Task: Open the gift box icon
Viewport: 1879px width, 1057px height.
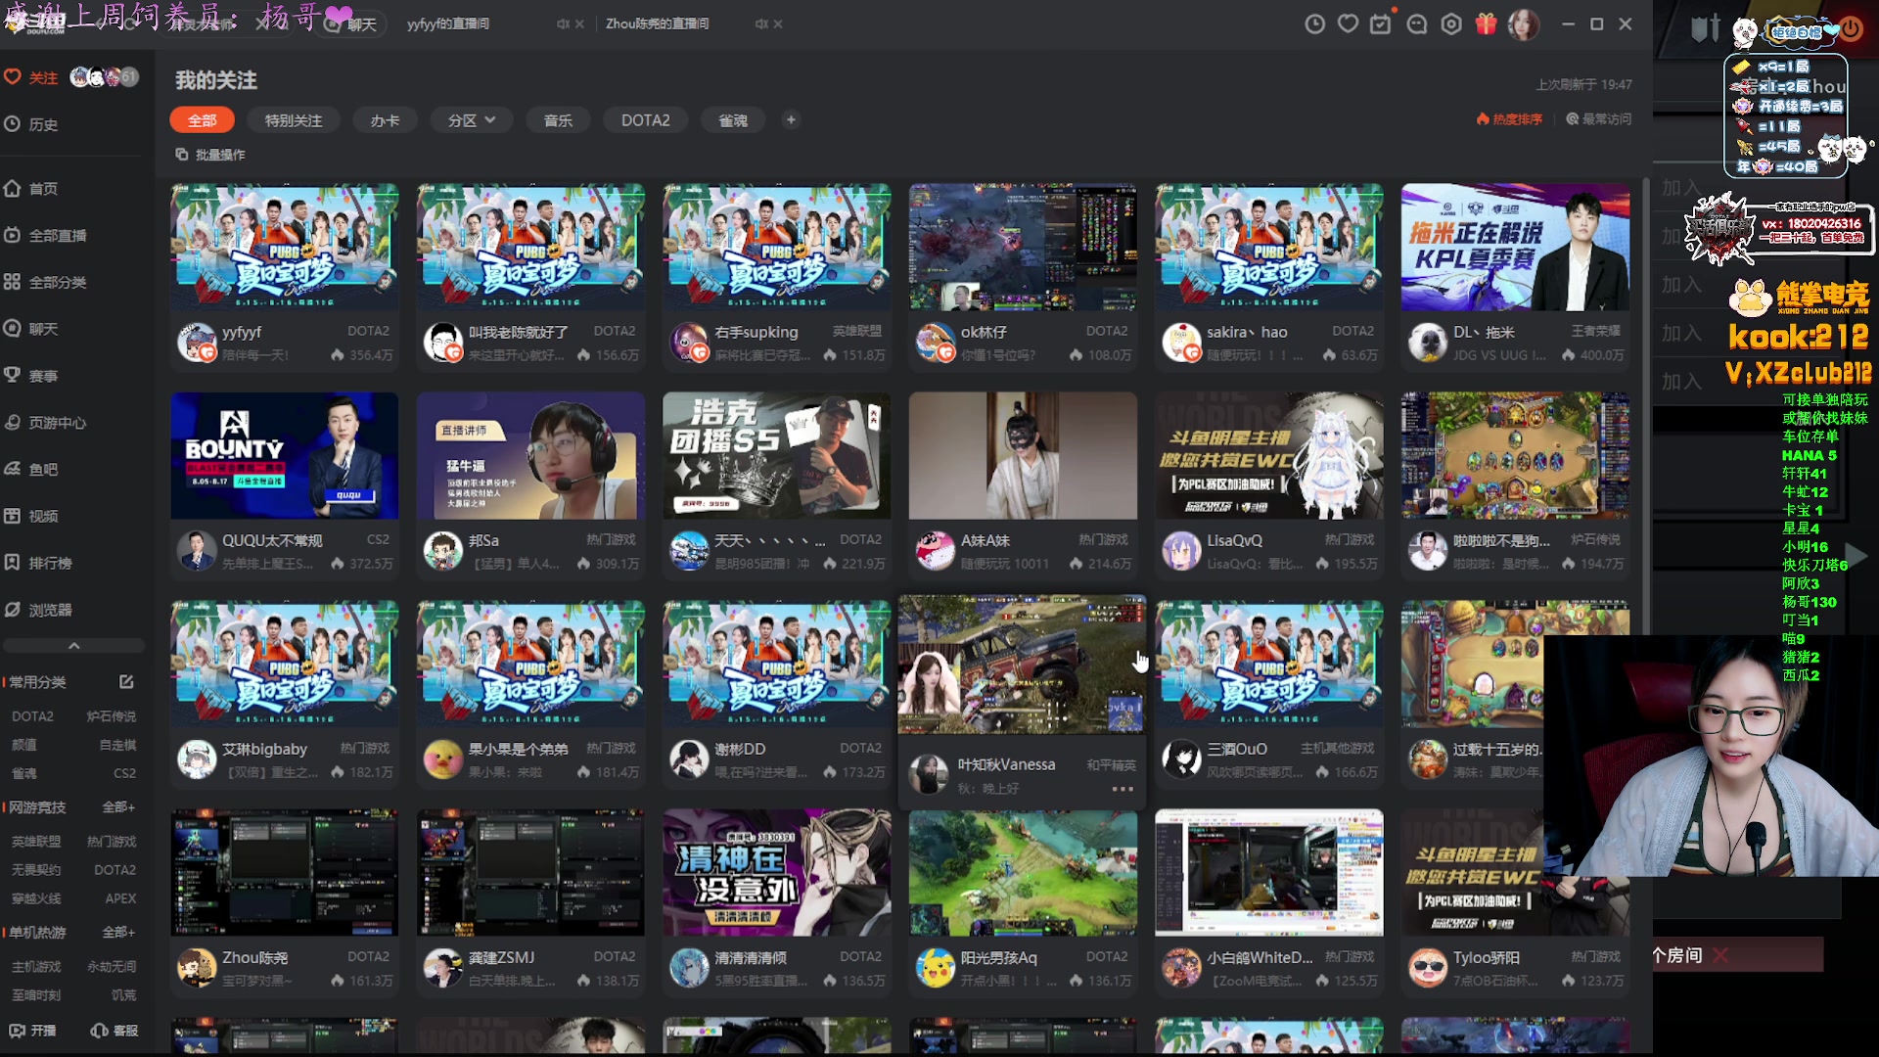Action: [x=1486, y=23]
